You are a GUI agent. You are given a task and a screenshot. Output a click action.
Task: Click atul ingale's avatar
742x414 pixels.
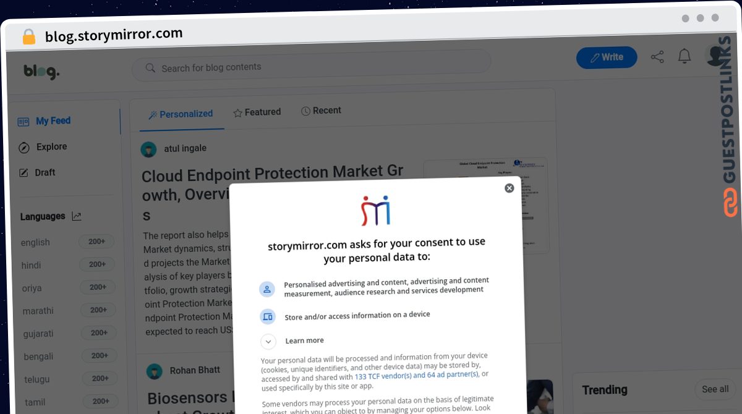[148, 150]
